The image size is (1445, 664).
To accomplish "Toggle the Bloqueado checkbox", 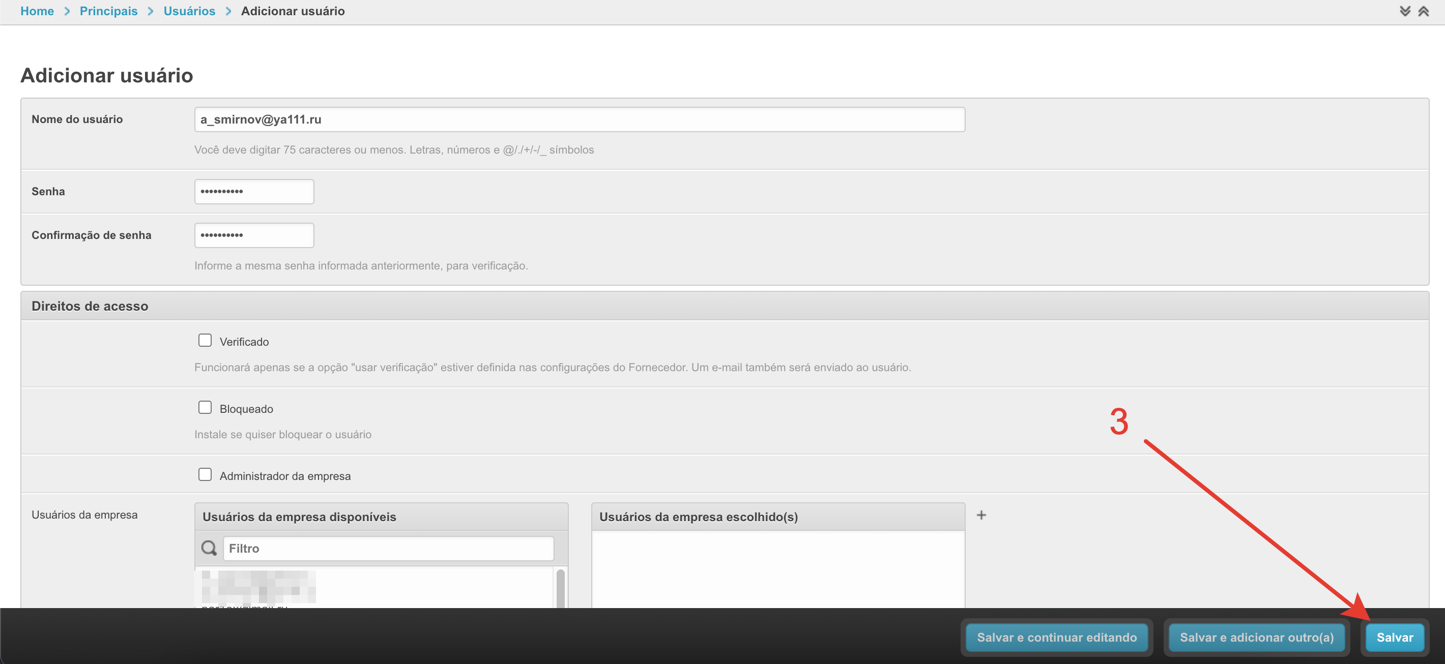I will point(205,407).
